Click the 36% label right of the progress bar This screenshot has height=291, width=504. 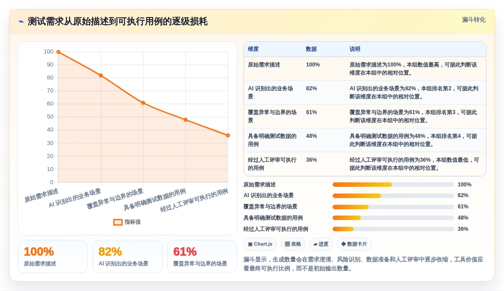coord(463,229)
